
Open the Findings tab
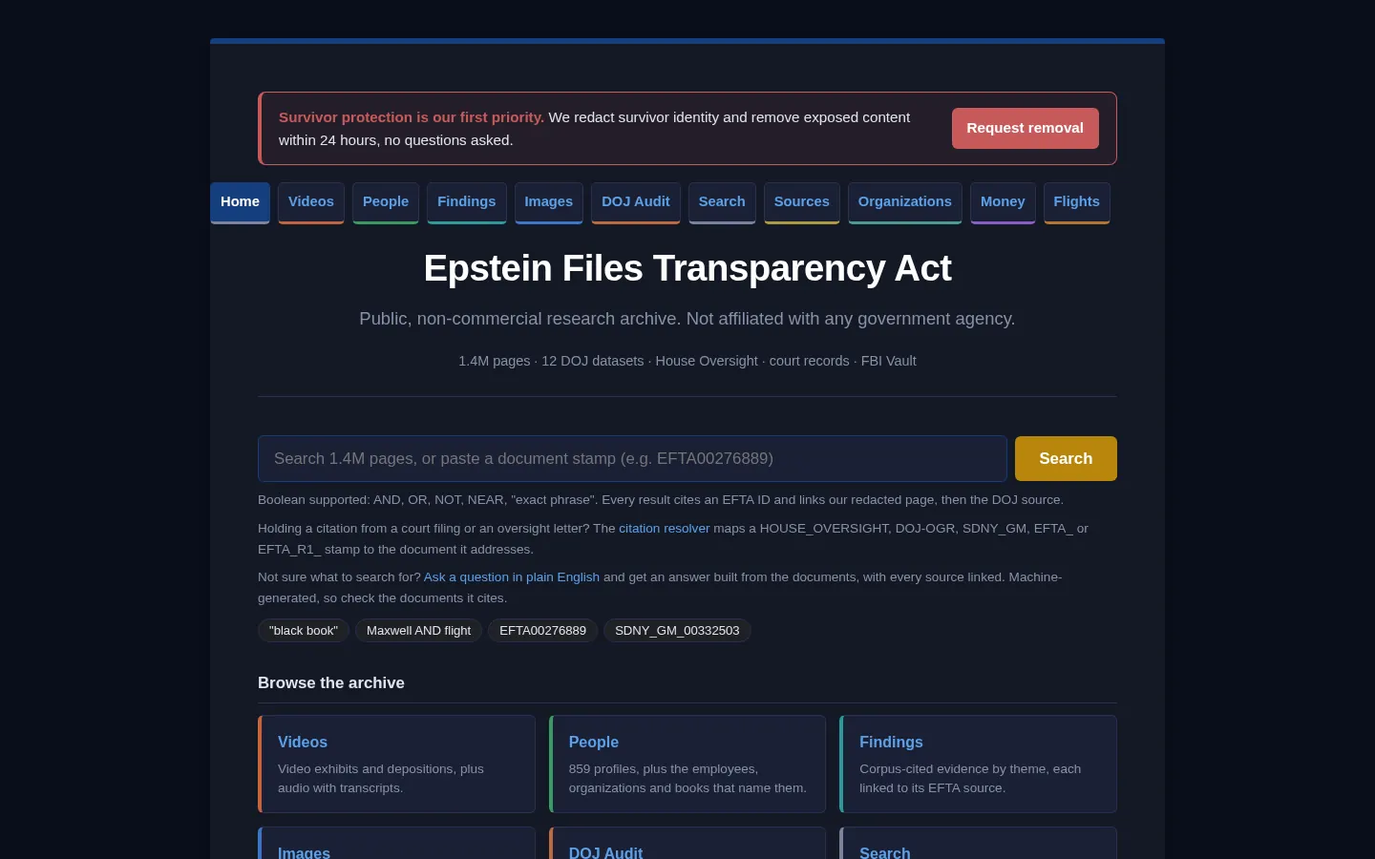[467, 202]
